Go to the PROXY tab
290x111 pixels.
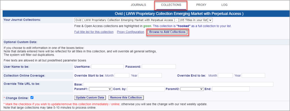[201, 5]
